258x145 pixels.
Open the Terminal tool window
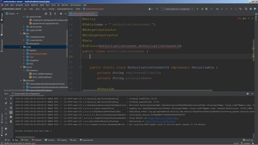49,140
